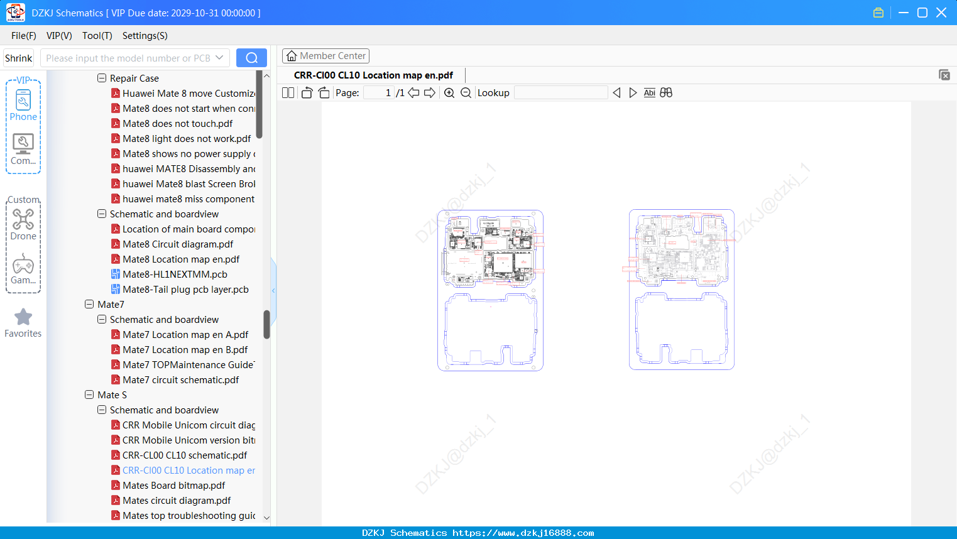Collapse Schematic and boardview under Mate S
Viewport: 957px width, 539px height.
(x=102, y=410)
